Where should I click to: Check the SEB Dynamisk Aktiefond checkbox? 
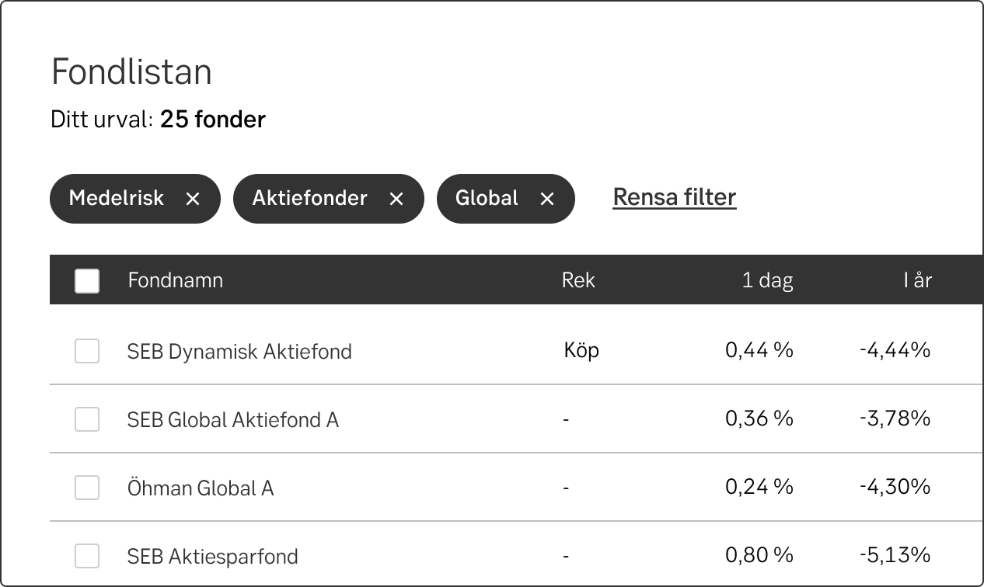click(87, 351)
